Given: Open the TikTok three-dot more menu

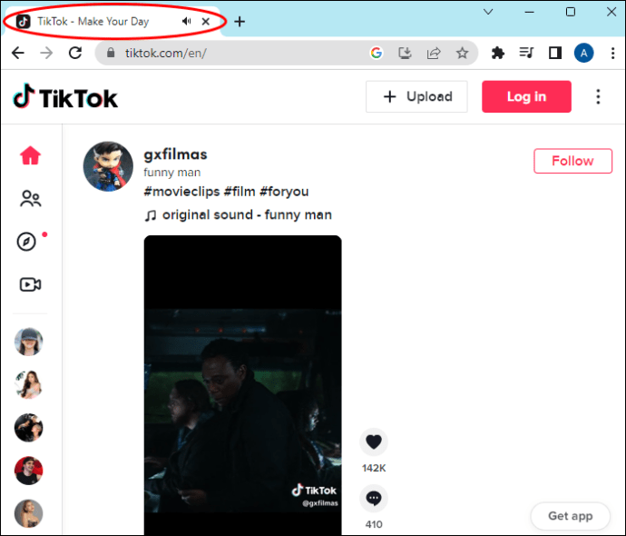Looking at the screenshot, I should [598, 96].
